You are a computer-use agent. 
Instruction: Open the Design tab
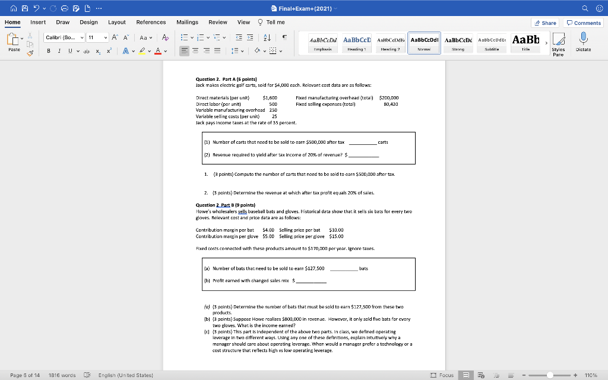[x=89, y=22]
